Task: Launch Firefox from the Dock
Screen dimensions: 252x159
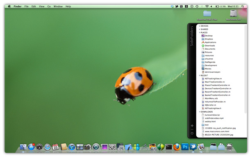Action: click(x=177, y=147)
